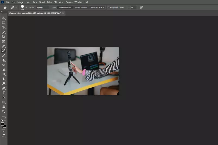218x145 pixels.
Task: Select the Frame tool
Action: coord(4,41)
